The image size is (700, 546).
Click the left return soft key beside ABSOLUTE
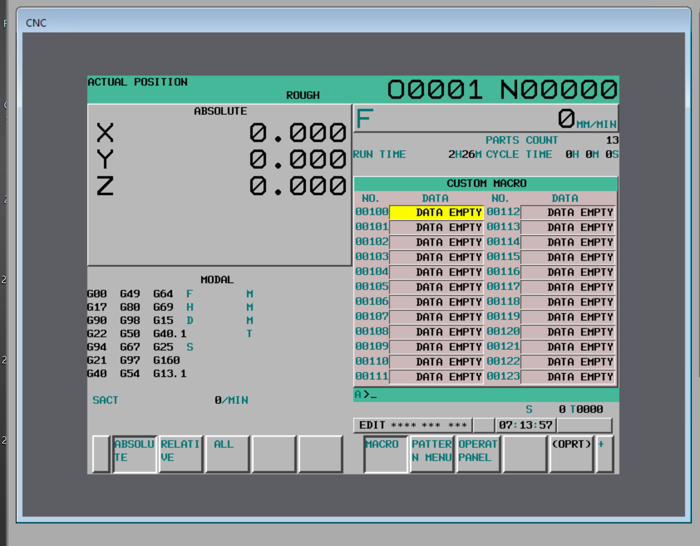tap(101, 454)
